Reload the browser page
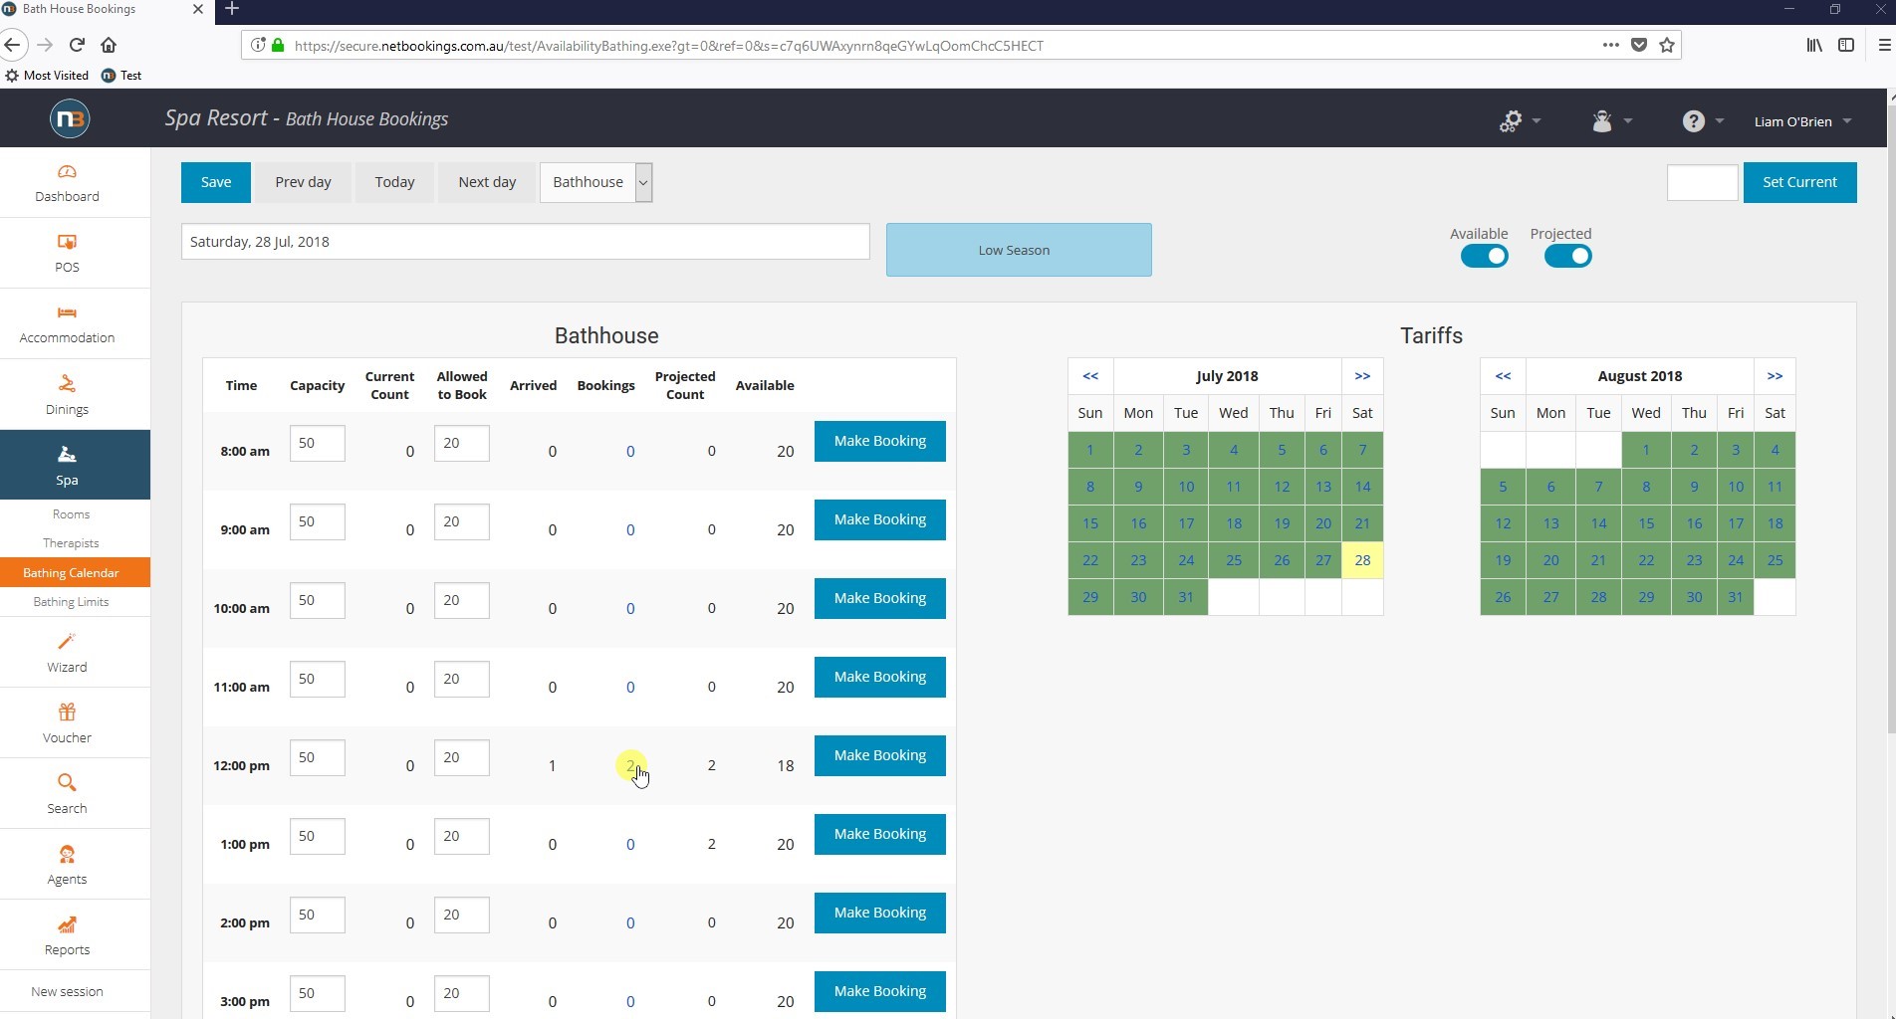The width and height of the screenshot is (1896, 1019). click(x=77, y=45)
